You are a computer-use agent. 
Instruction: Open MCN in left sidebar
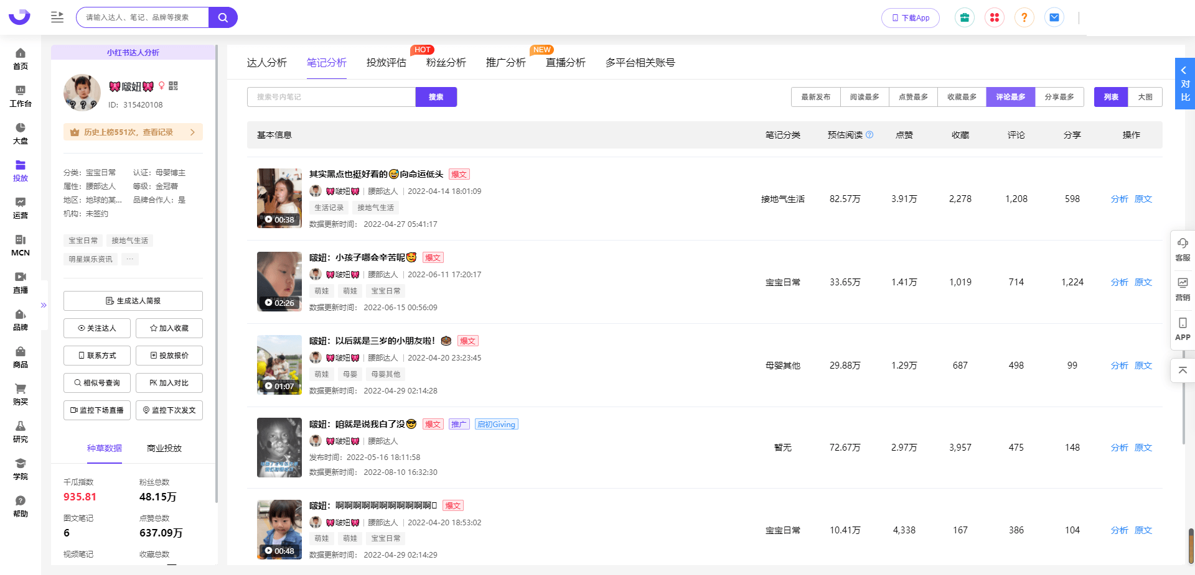(21, 246)
